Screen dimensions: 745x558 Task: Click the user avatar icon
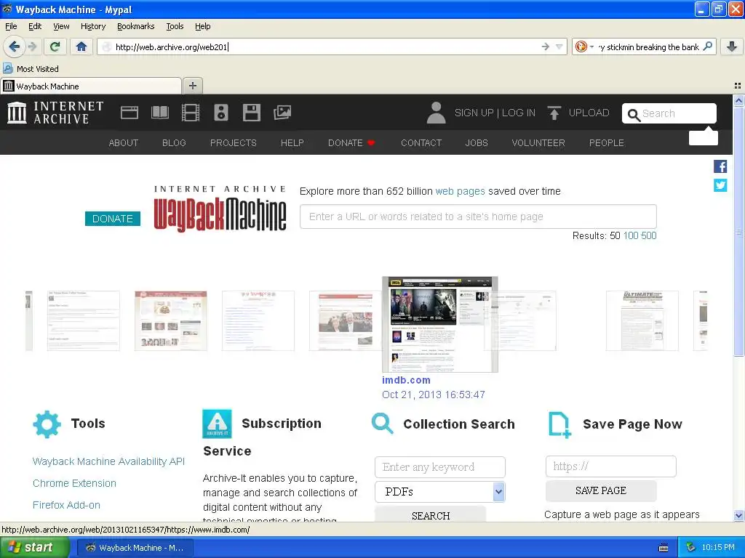pos(436,113)
